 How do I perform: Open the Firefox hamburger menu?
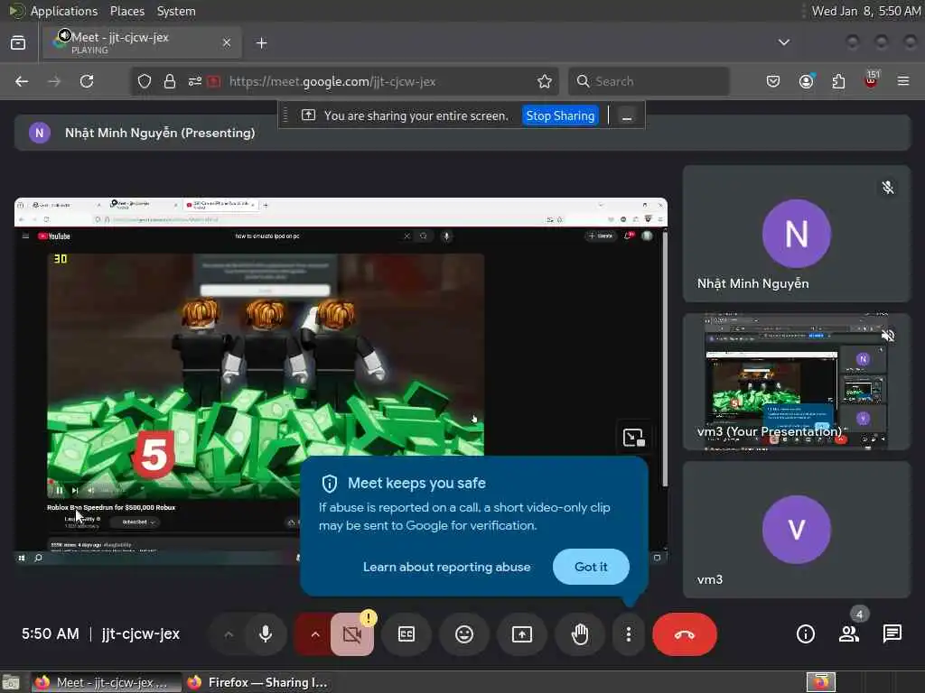coord(903,81)
